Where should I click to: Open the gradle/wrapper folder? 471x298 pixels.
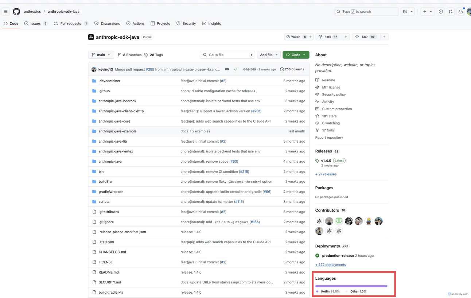click(x=110, y=192)
